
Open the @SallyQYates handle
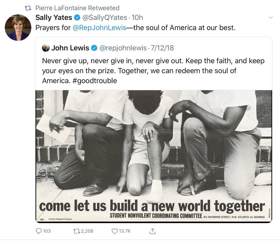(105, 18)
